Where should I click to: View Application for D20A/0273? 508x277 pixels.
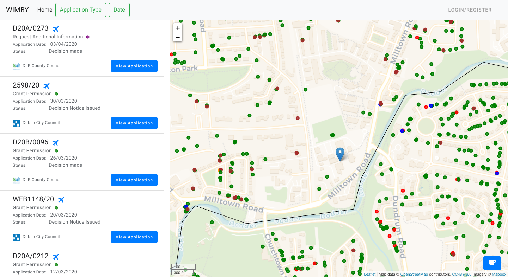pos(134,66)
